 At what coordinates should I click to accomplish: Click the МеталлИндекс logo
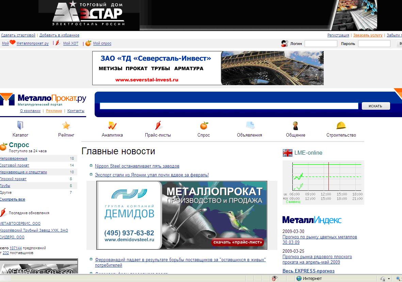coord(312,220)
